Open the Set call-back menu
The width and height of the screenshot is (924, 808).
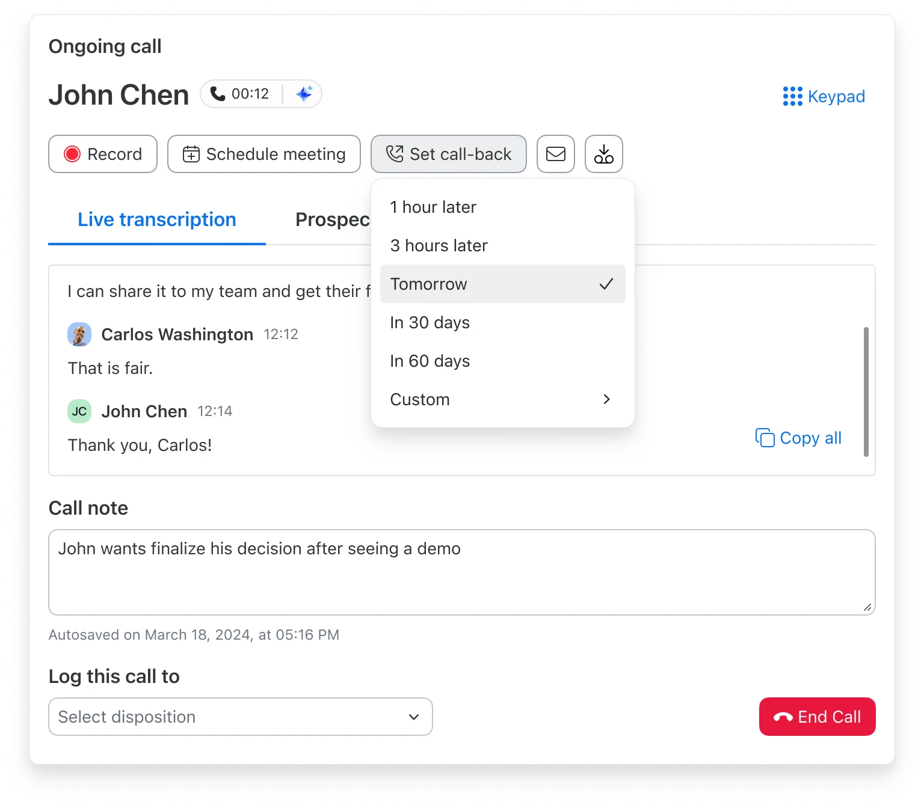click(x=448, y=154)
